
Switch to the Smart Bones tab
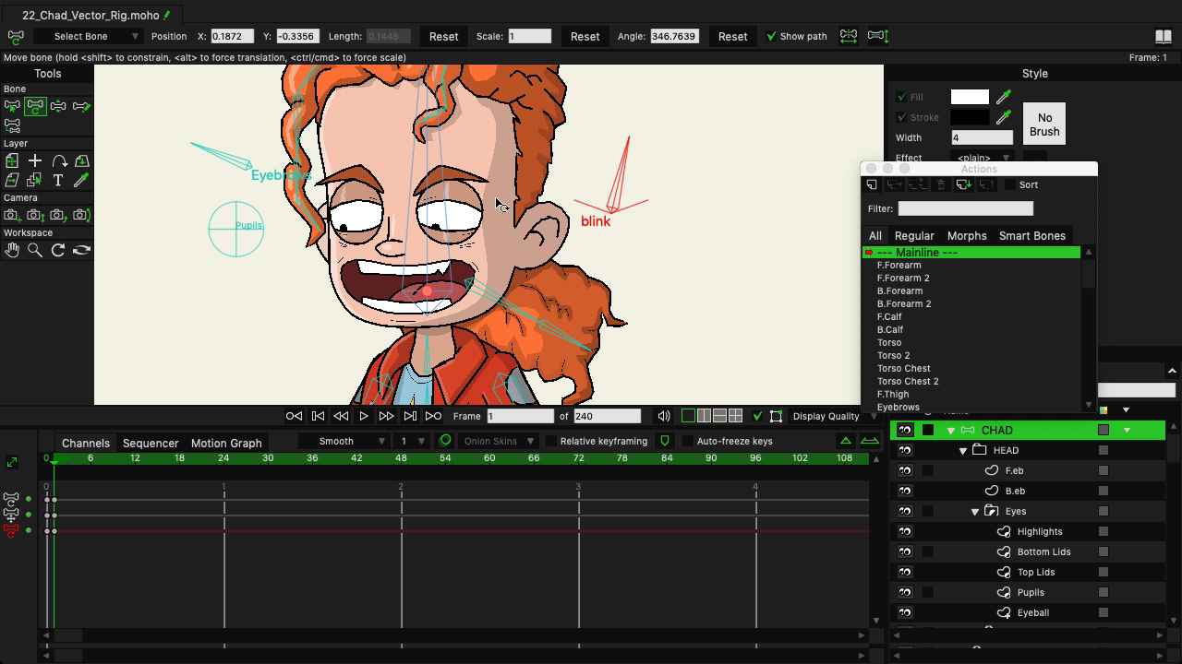(x=1032, y=235)
